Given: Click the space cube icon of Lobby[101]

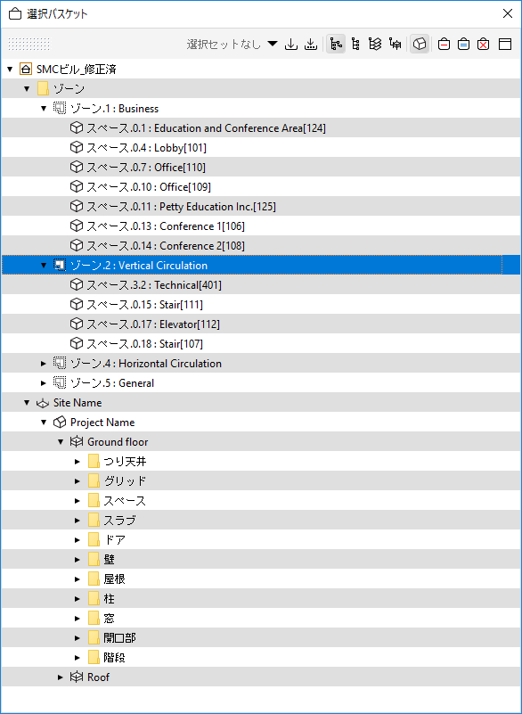Looking at the screenshot, I should (x=77, y=148).
